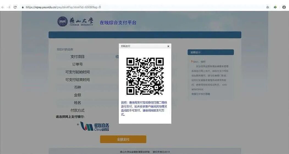This screenshot has height=154, width=289.
Task: Click the 请选择网上支付银行 label
Action: pos(70,117)
